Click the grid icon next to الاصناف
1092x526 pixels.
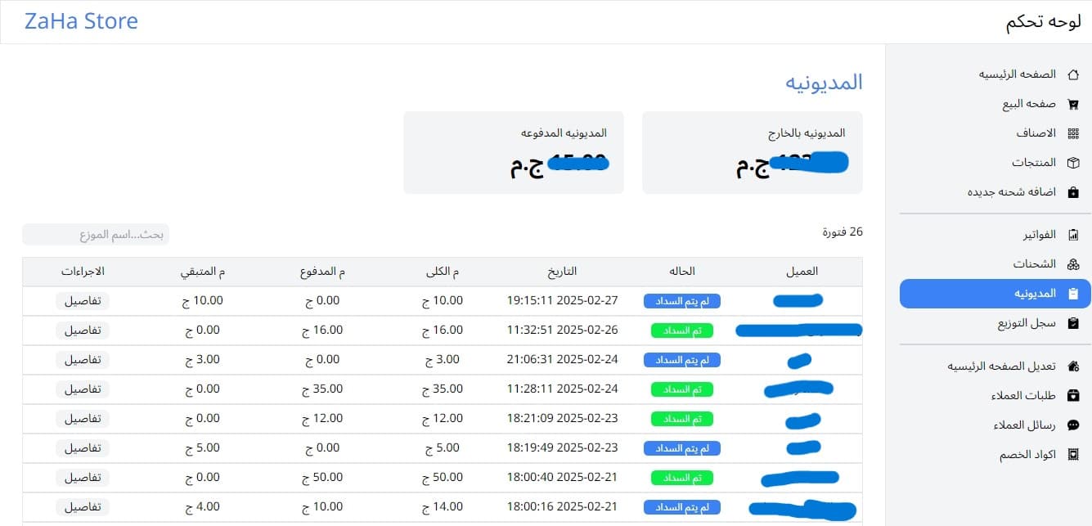[x=1074, y=133]
